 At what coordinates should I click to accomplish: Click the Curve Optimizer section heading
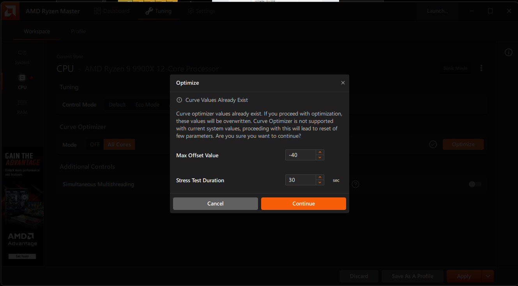coord(83,127)
